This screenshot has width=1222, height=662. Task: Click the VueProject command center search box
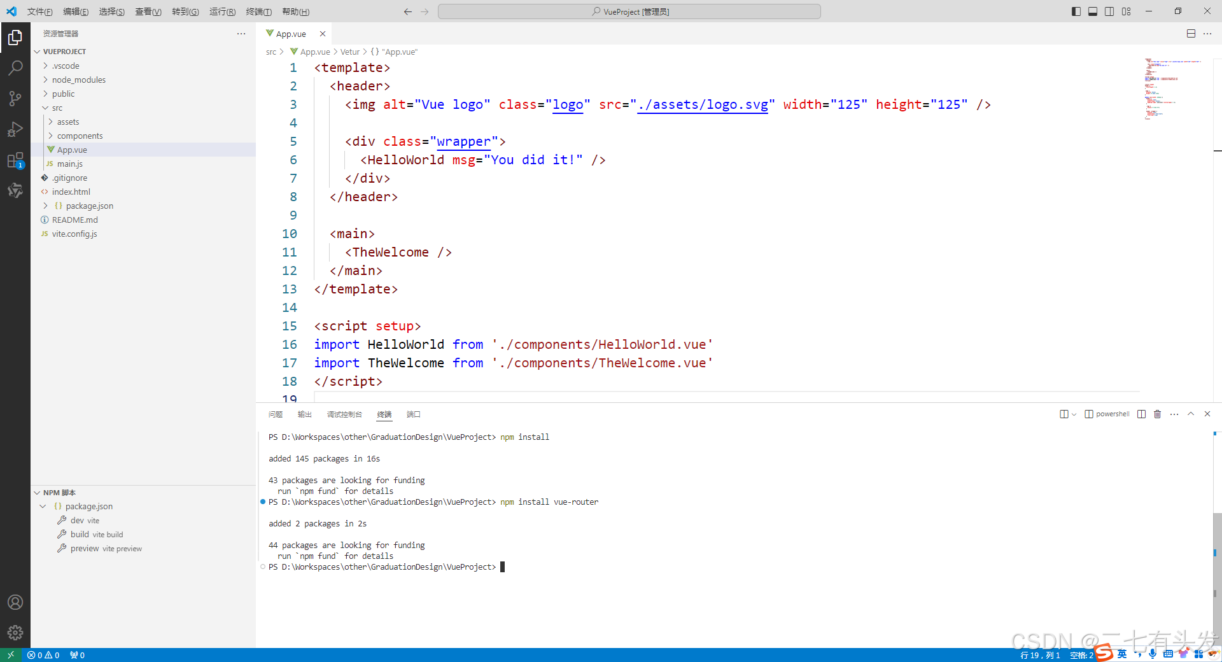point(629,11)
